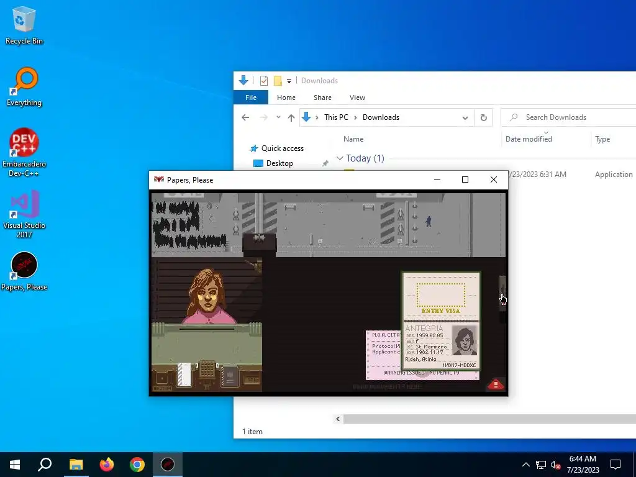Open taskbar search
Viewport: 636px width, 477px height.
coord(45,465)
